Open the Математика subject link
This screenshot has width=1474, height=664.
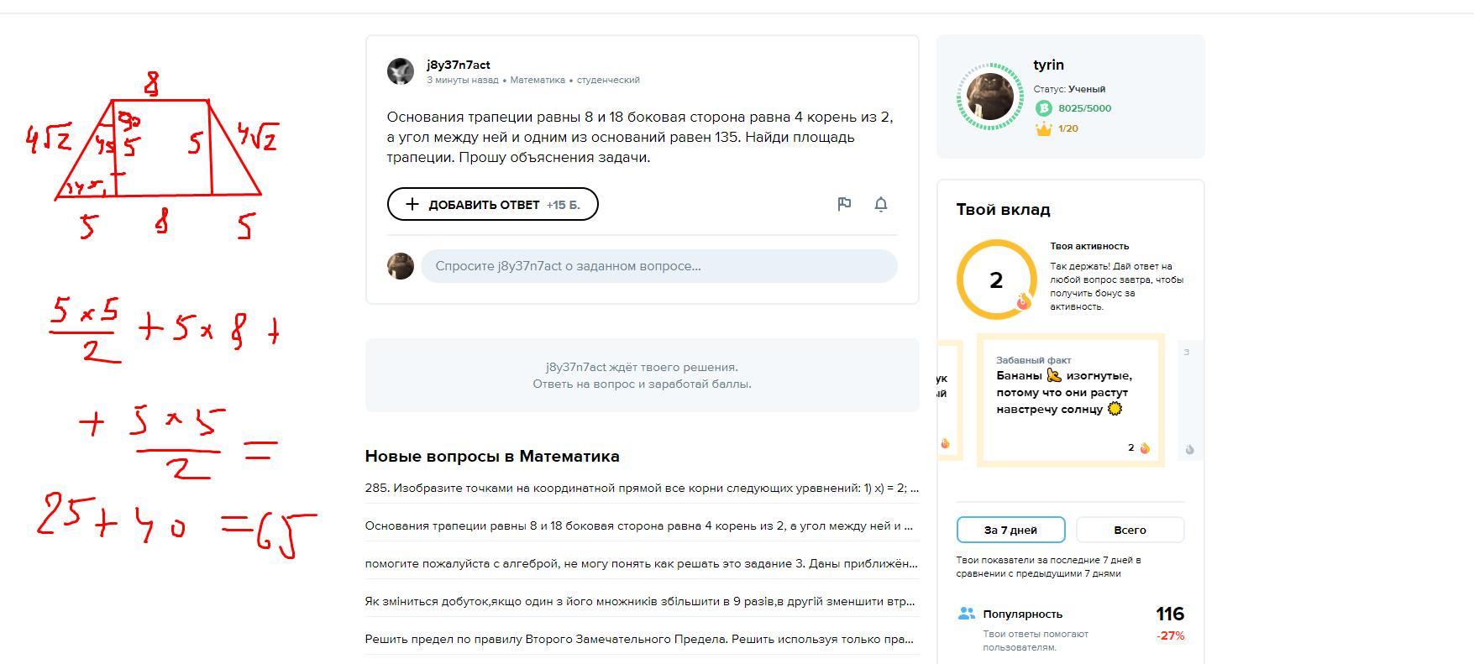pos(538,80)
